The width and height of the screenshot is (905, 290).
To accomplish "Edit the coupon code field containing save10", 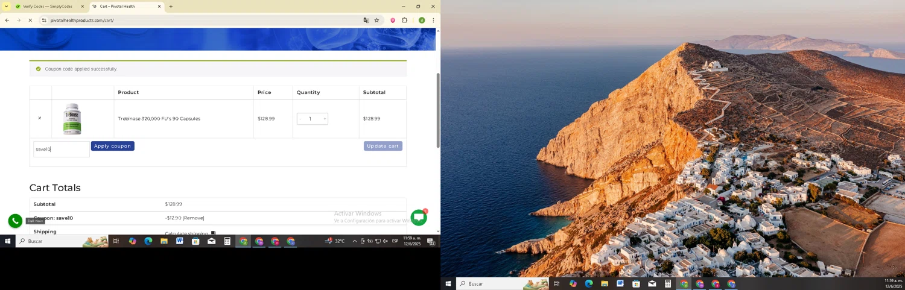I will click(x=62, y=149).
